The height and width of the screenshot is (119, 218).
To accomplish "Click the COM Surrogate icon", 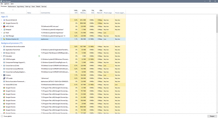I will (4, 59).
